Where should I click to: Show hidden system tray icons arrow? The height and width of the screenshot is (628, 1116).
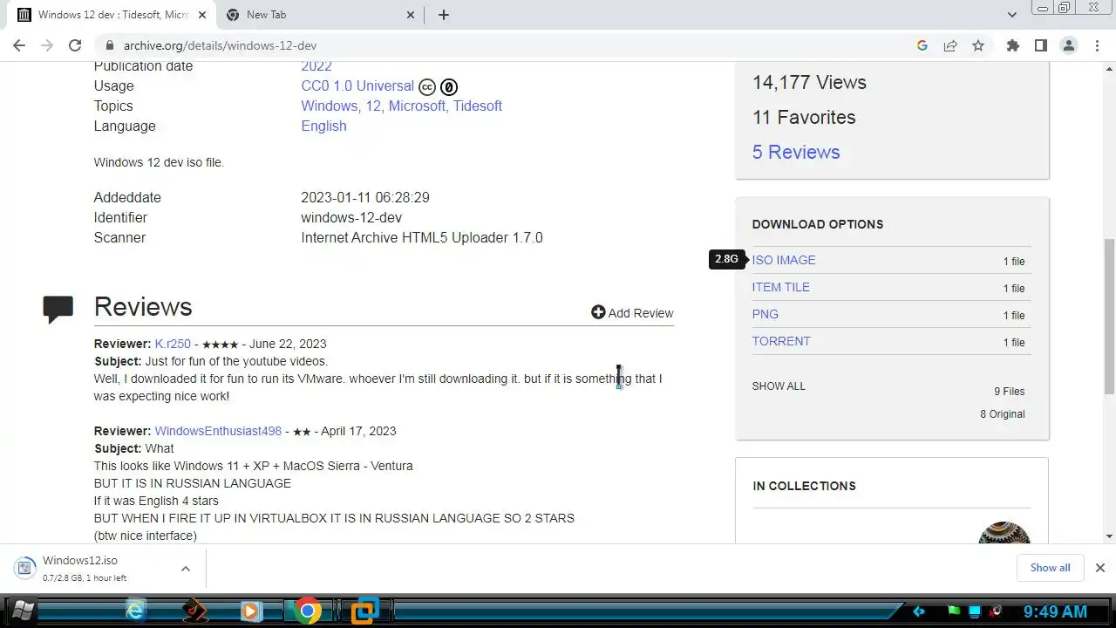[x=918, y=611]
